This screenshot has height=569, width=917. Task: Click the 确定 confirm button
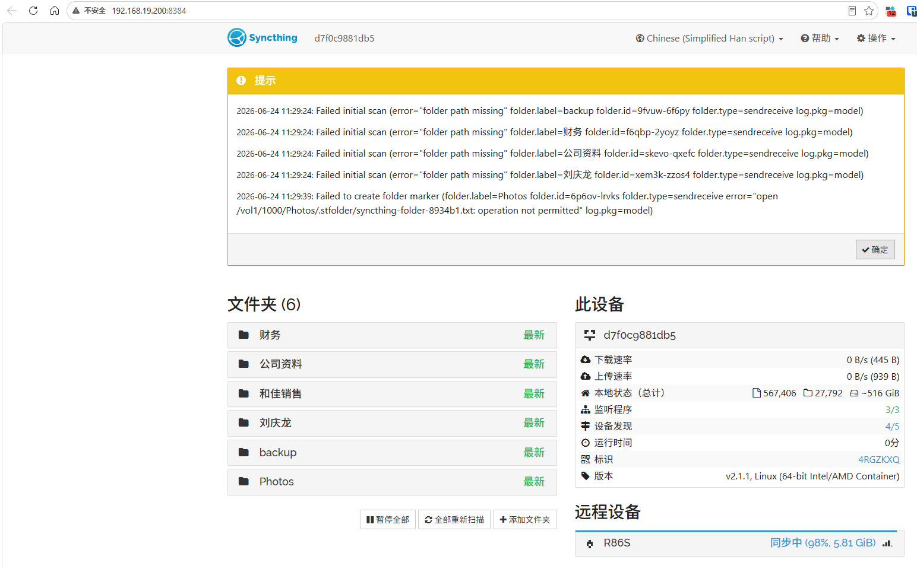coord(875,250)
